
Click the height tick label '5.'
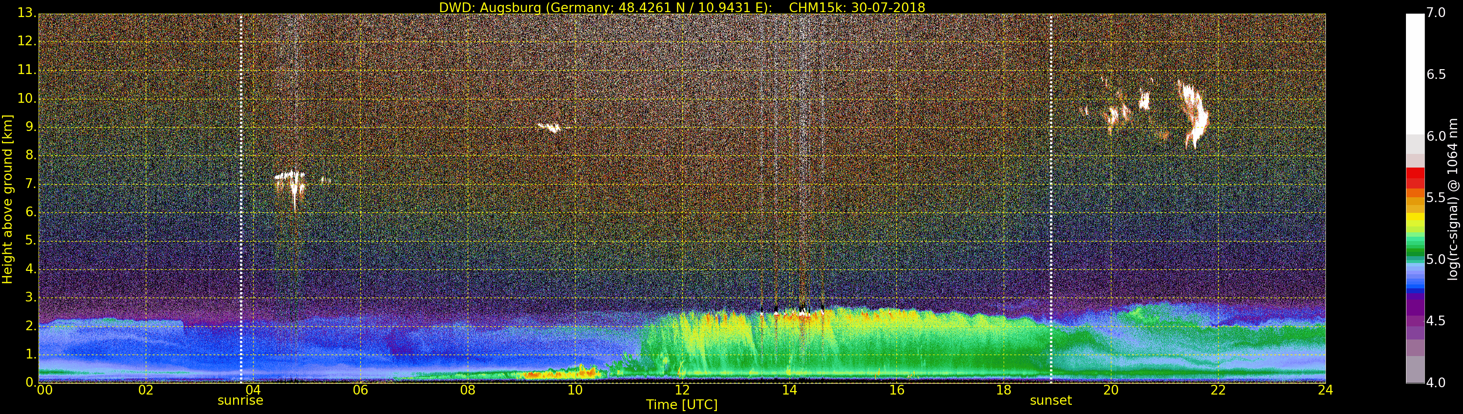click(30, 241)
